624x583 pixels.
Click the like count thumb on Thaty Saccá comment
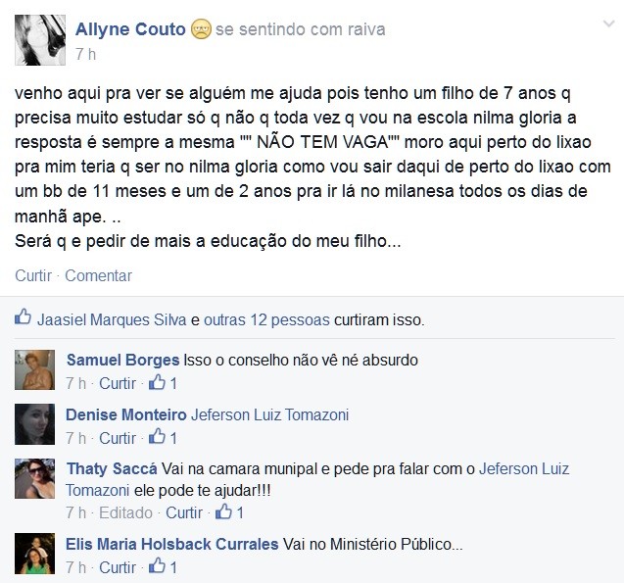(x=223, y=511)
